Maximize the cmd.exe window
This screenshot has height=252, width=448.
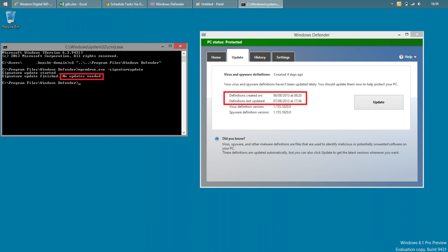[x=170, y=46]
